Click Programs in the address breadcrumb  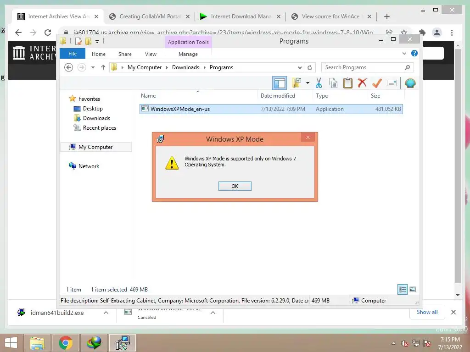221,67
